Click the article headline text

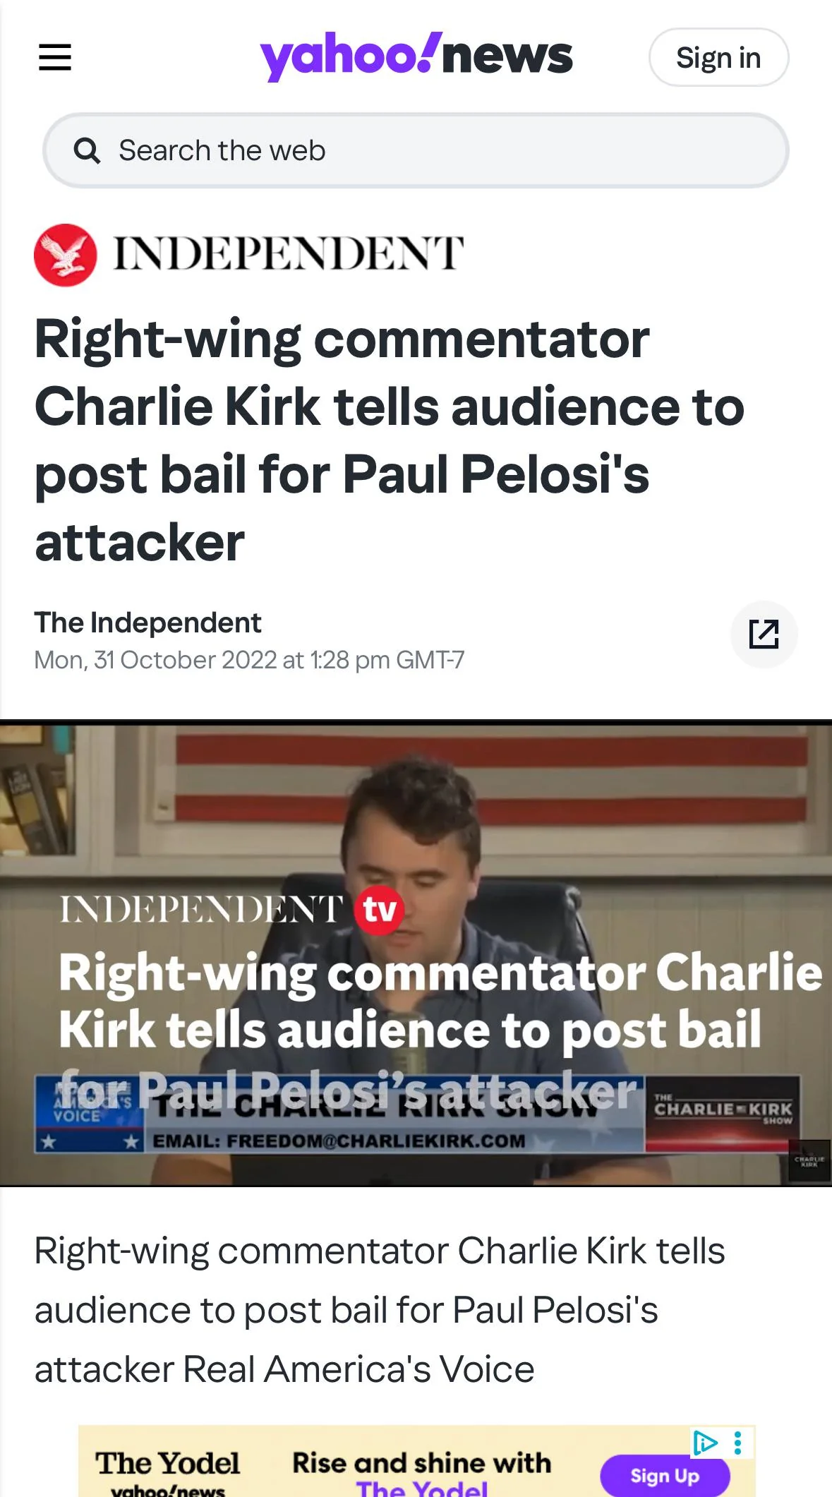[390, 440]
